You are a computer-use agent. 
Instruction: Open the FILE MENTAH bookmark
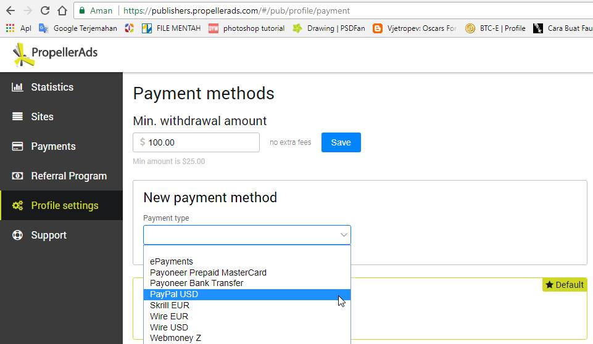point(172,28)
